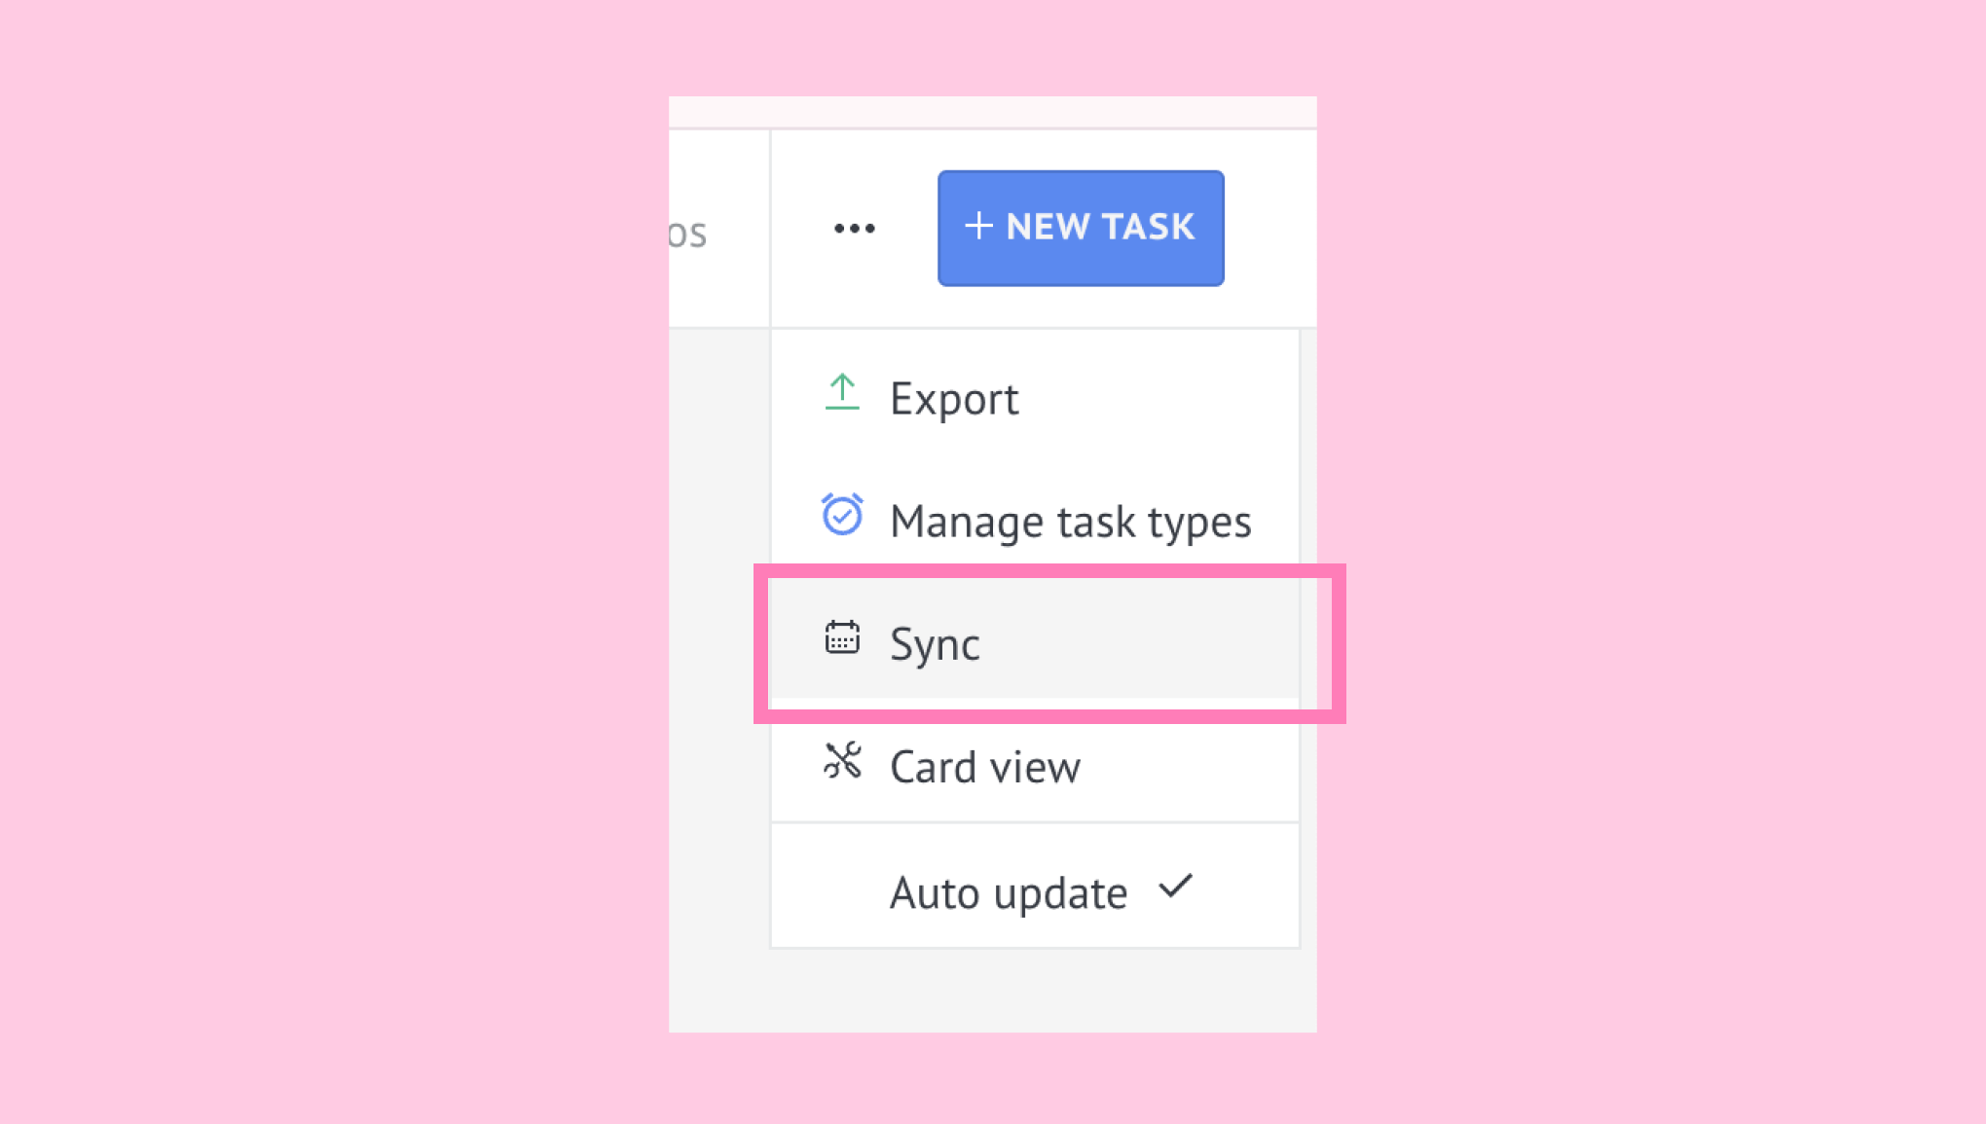The width and height of the screenshot is (1986, 1124).
Task: Click the thin header strip above the toolbar
Action: tap(993, 112)
